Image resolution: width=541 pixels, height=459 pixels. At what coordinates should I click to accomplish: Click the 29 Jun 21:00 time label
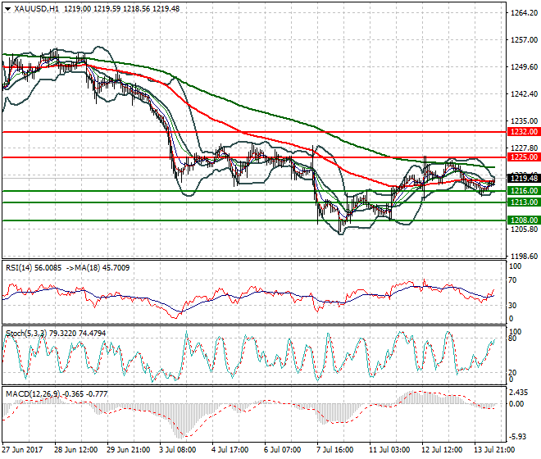[129, 450]
